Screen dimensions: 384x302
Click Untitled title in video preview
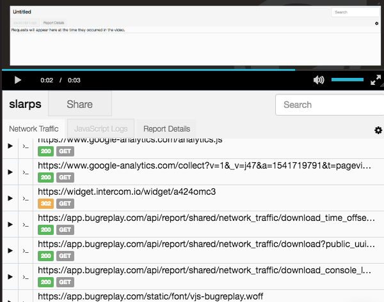coord(22,11)
